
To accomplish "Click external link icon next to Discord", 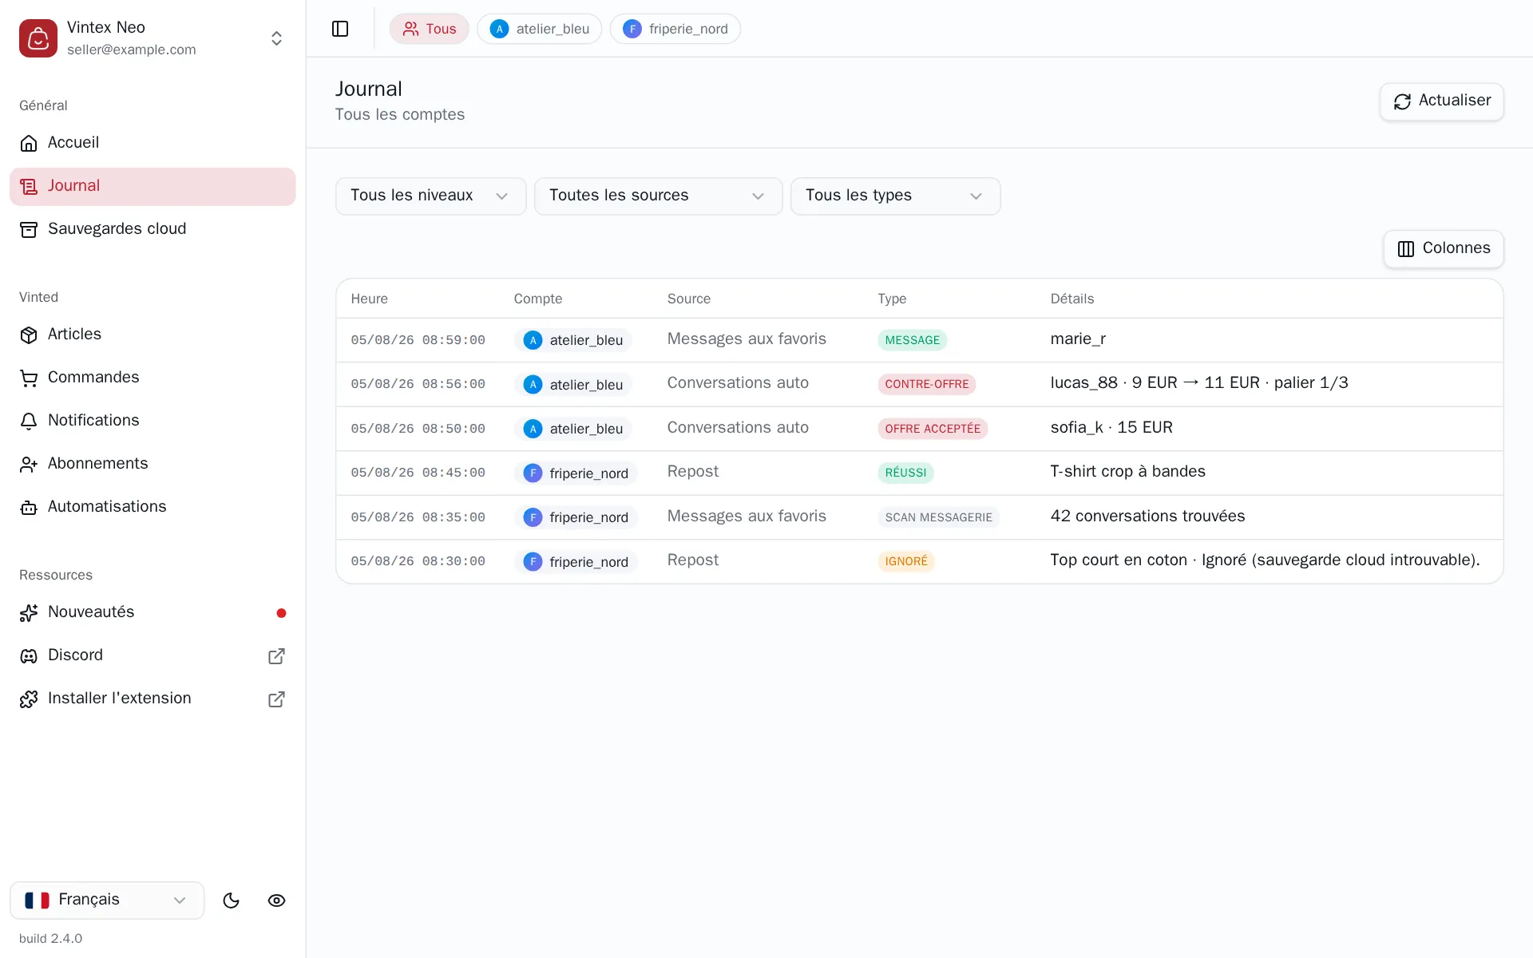I will pos(276,656).
